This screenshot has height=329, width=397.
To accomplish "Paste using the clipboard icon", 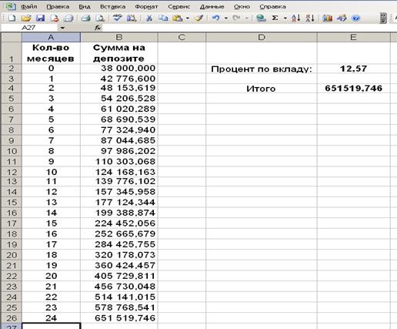I will coord(178,18).
